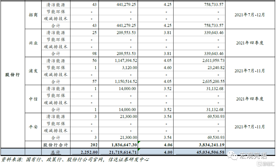The image size is (276, 168).
Task: Click the 节能环保 label in 浦发 section
Action: (x=56, y=68)
